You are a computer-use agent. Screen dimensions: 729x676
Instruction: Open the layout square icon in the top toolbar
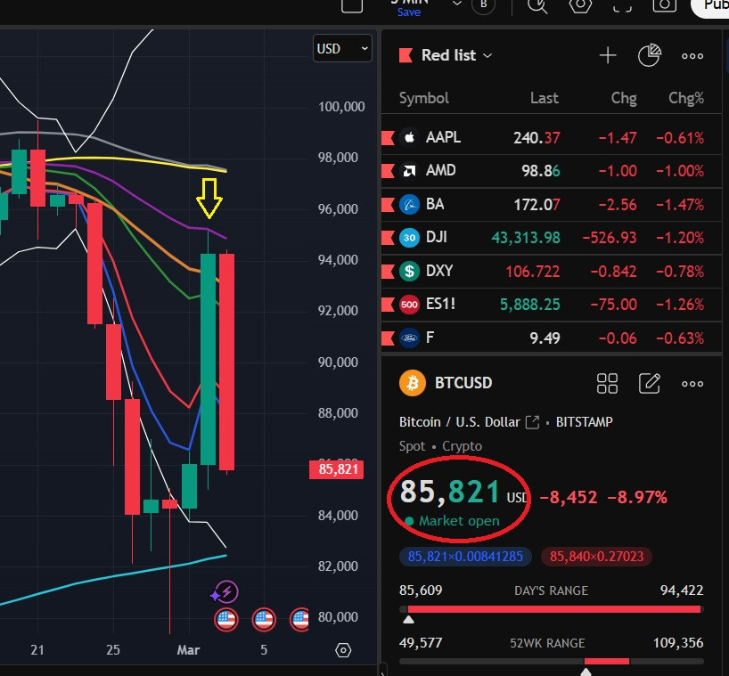coord(352,5)
